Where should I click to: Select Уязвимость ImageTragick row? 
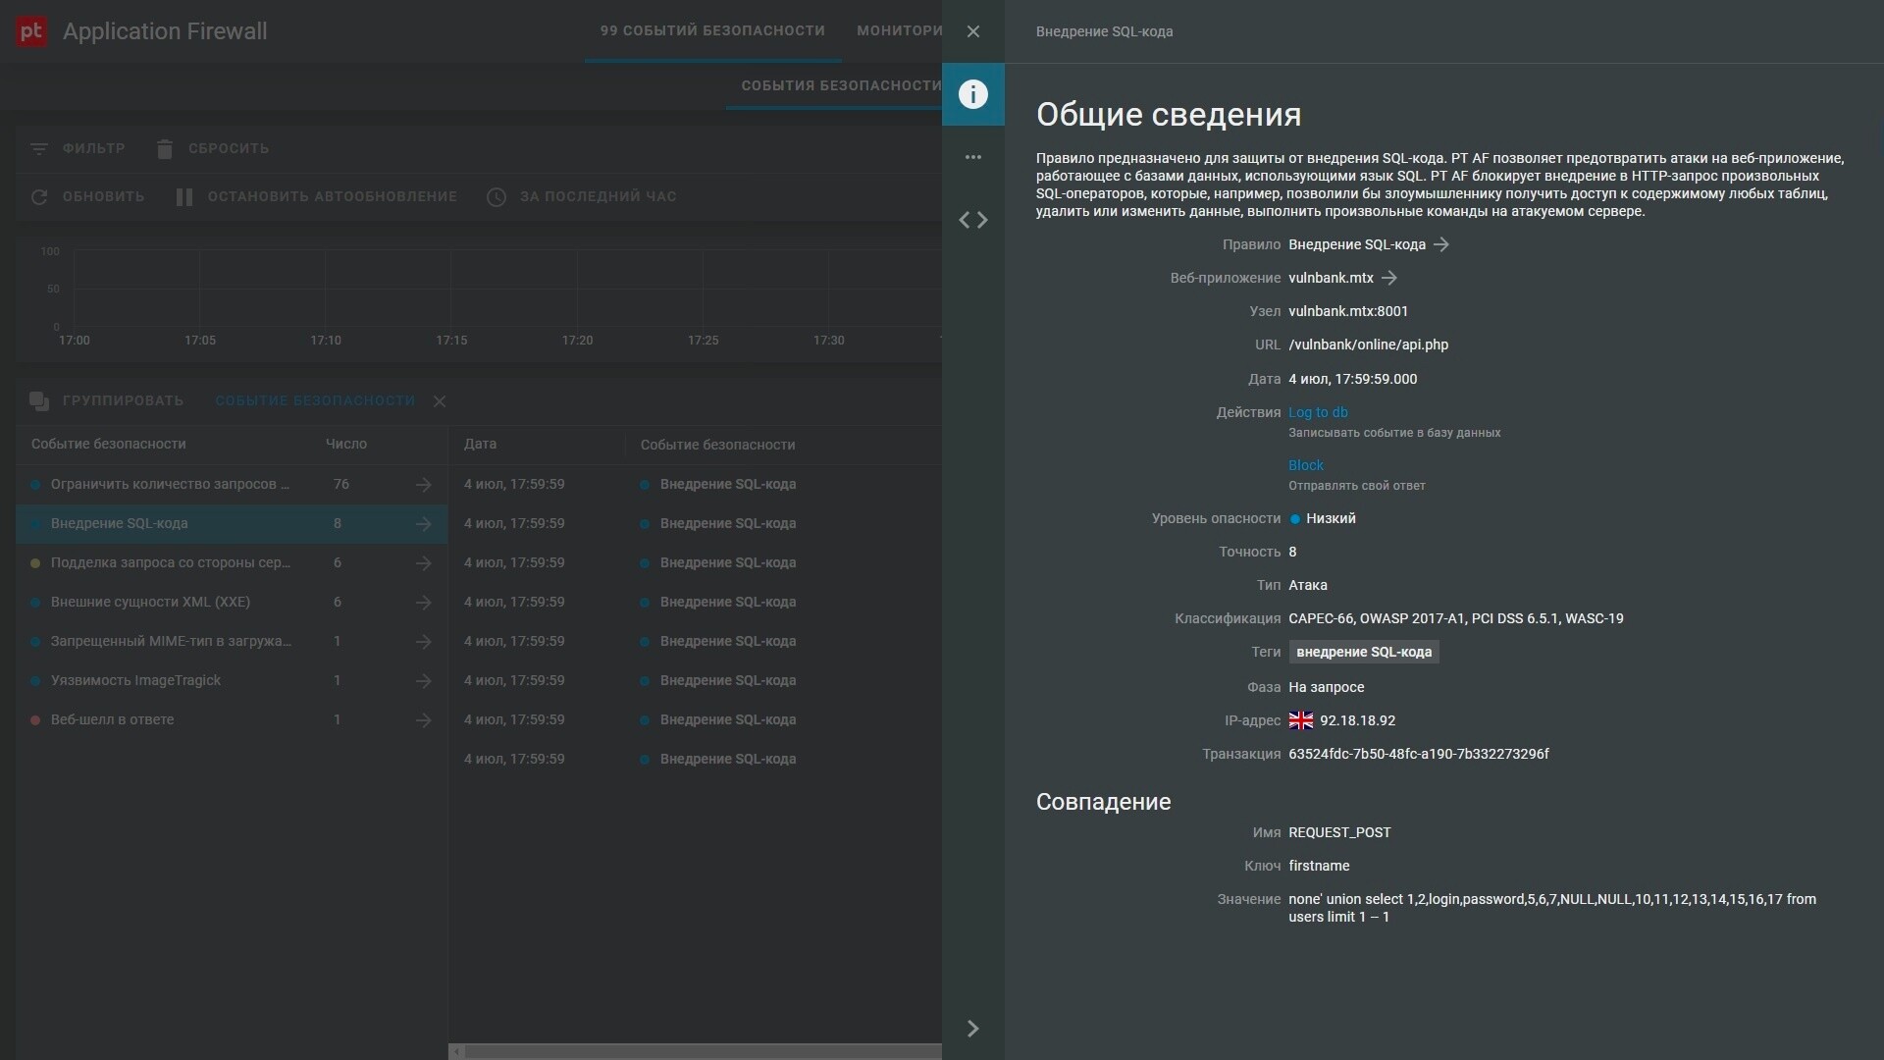232,680
